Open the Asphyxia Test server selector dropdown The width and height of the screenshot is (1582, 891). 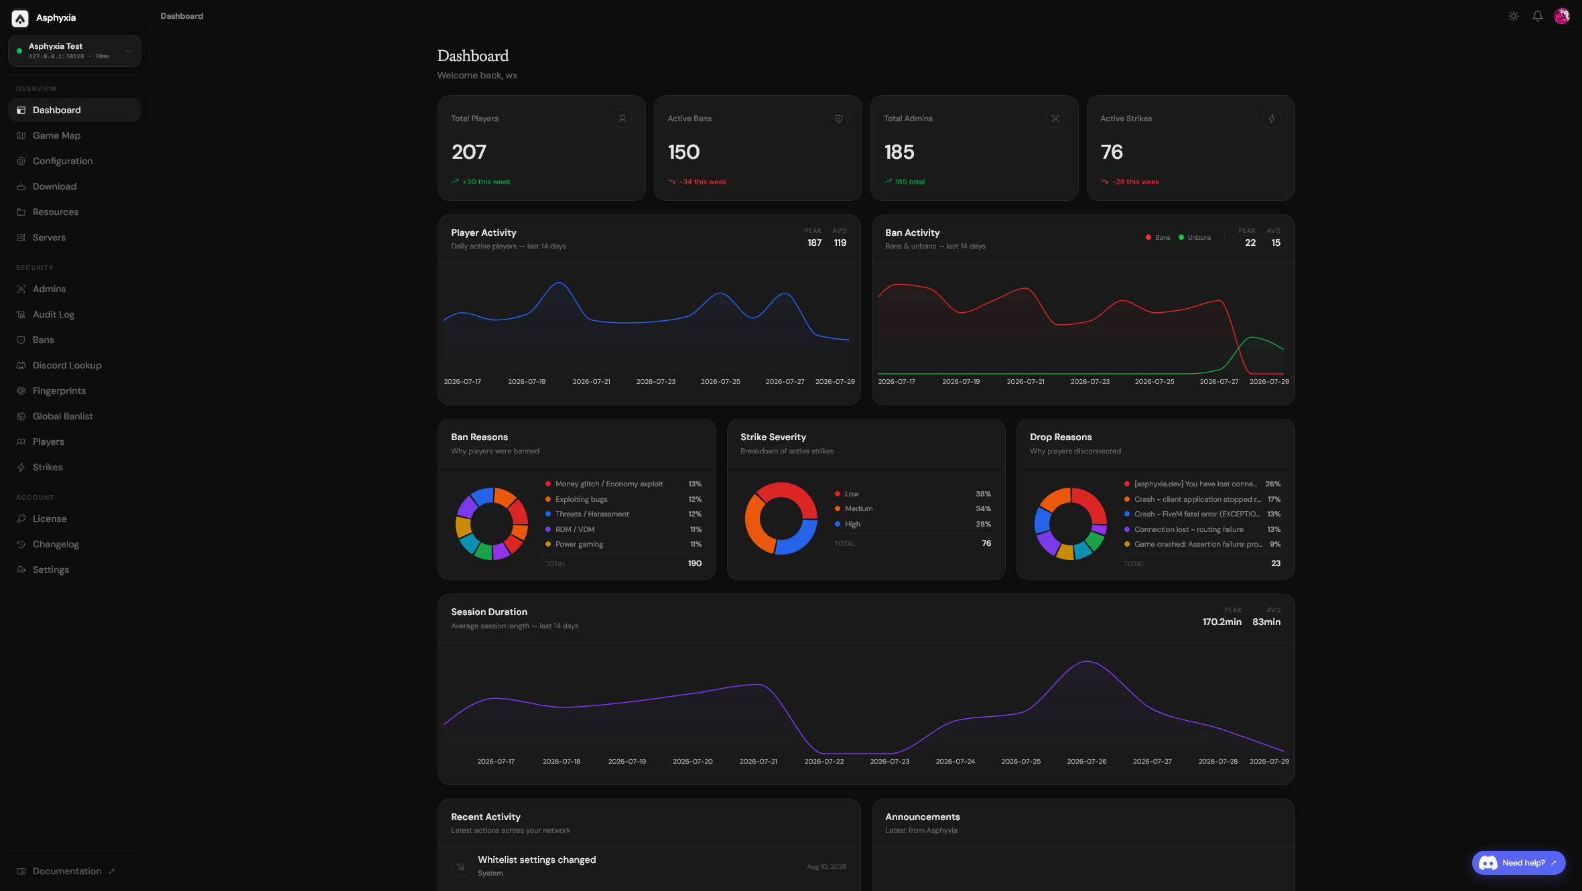click(x=74, y=51)
